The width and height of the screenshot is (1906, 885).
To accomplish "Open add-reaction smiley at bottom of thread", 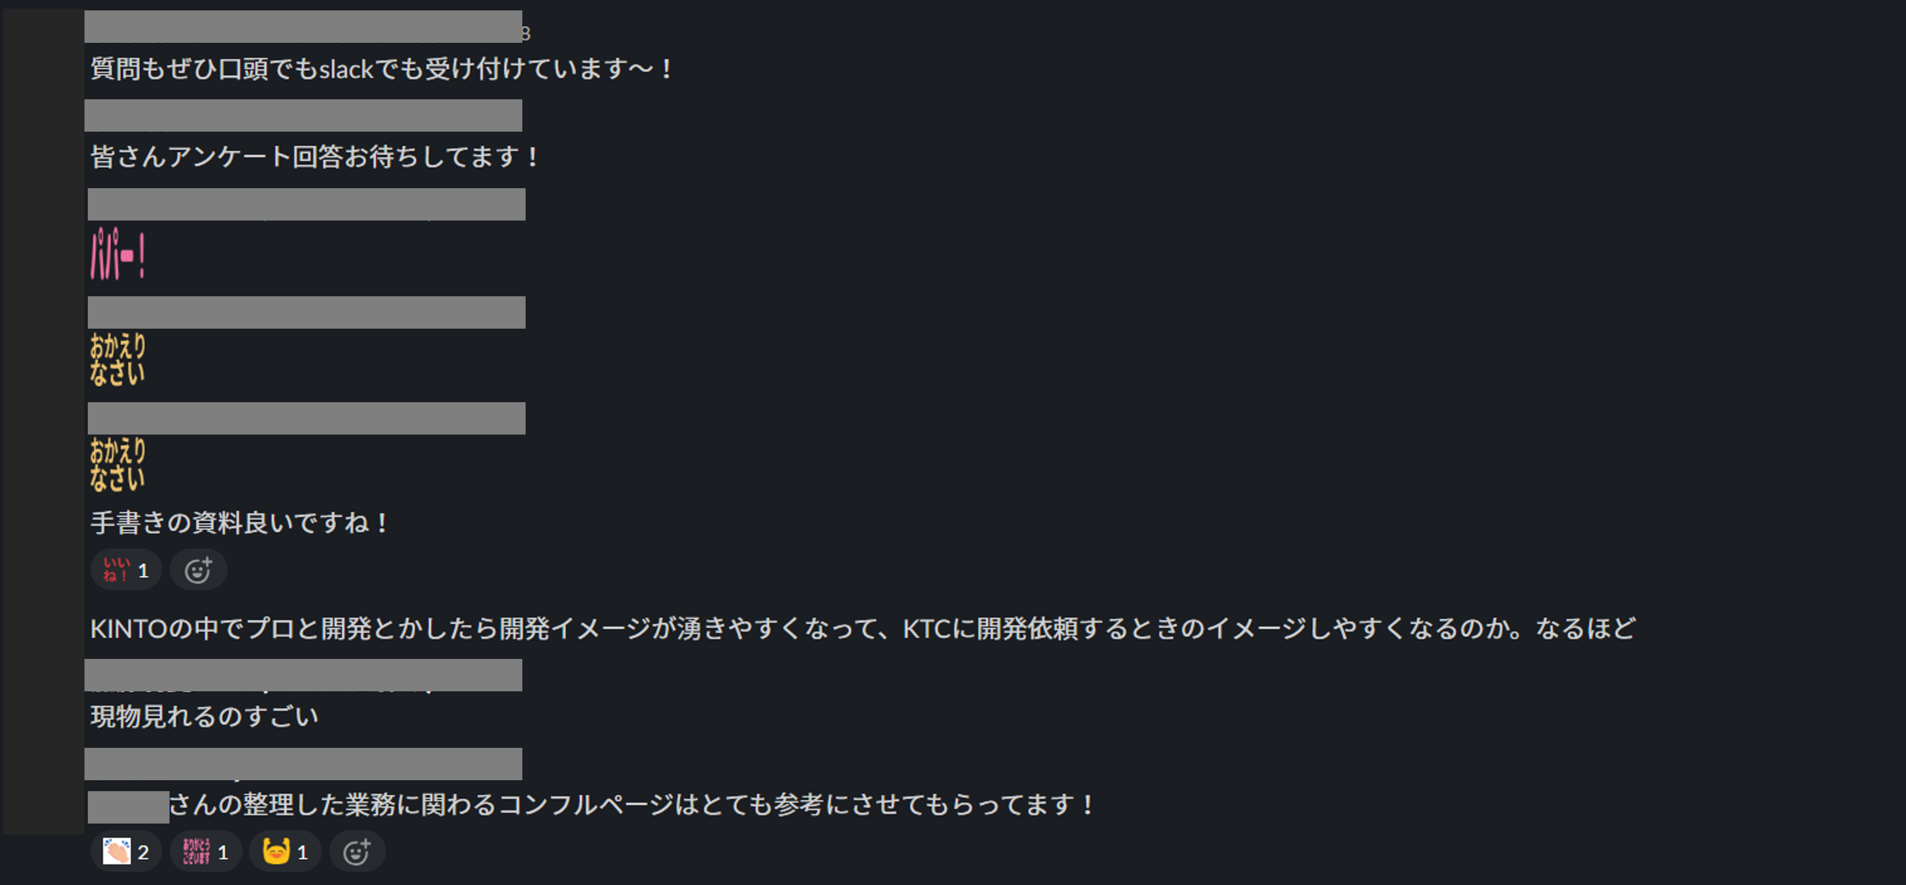I will point(357,851).
